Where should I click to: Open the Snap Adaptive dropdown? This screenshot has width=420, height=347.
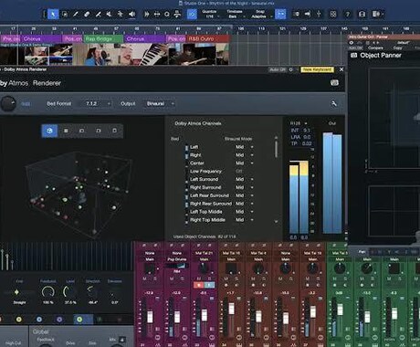tap(260, 14)
